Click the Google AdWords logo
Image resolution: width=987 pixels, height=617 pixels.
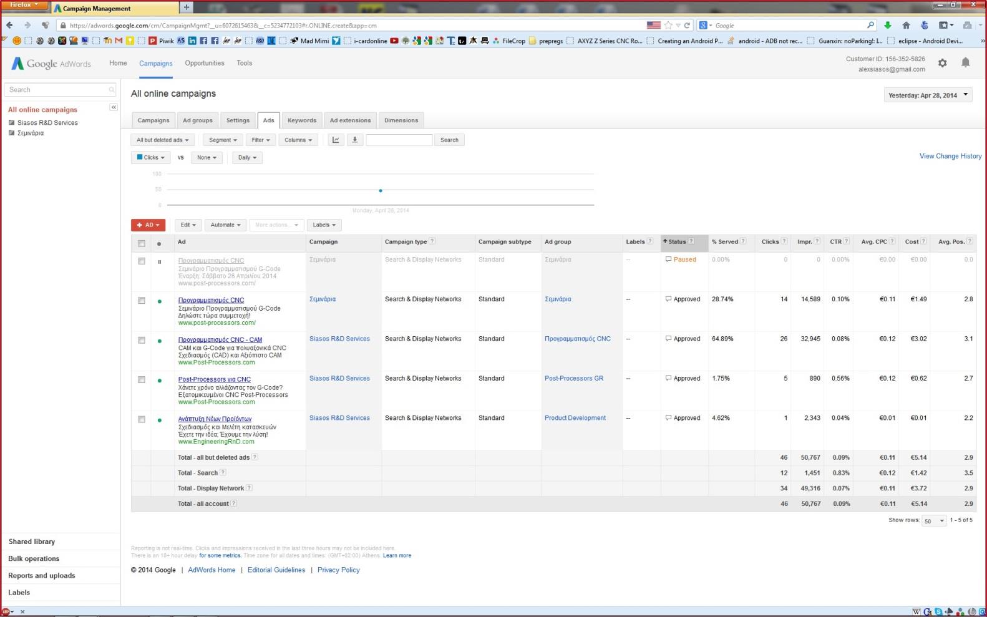[x=51, y=64]
